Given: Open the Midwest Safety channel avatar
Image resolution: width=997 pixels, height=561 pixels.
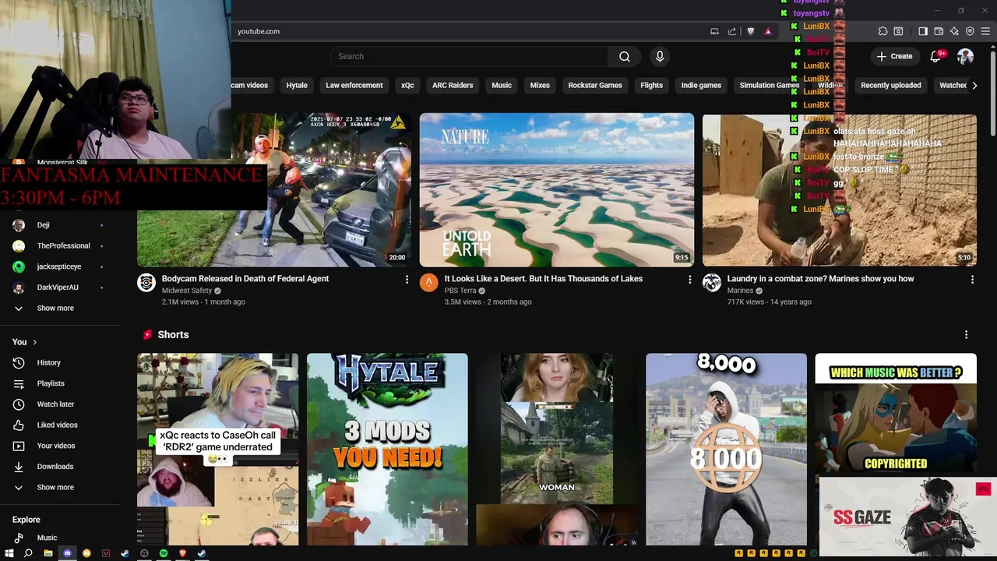Looking at the screenshot, I should (146, 282).
